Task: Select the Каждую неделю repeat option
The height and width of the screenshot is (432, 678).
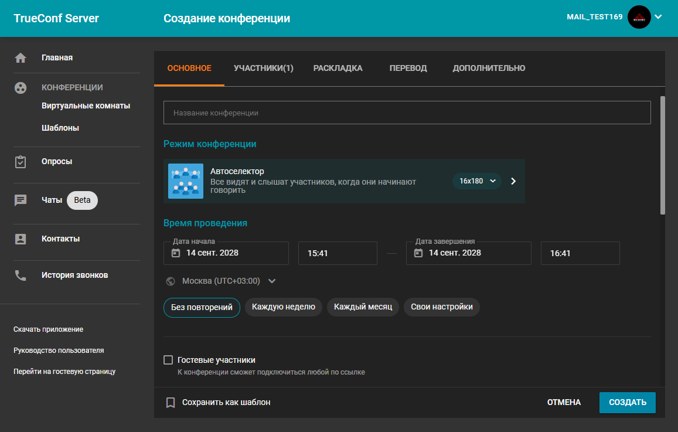Action: click(283, 307)
